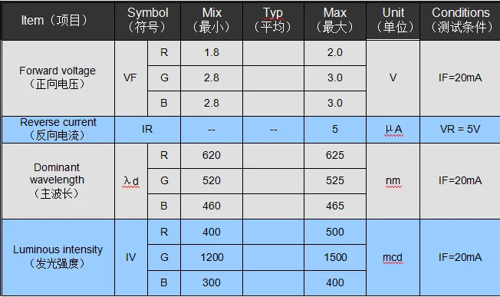
Task: Click the Item (项目) header cell
Action: 58,21
